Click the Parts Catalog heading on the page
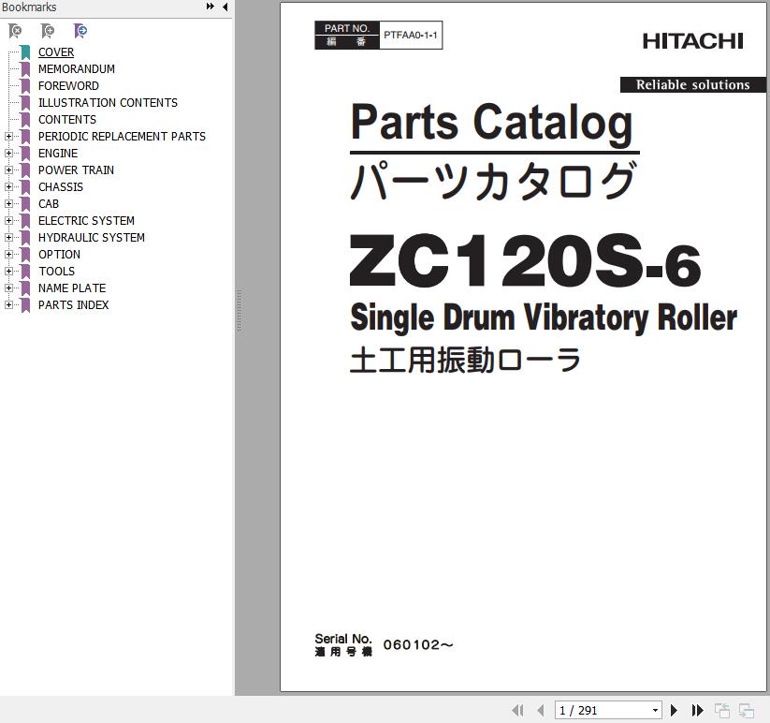This screenshot has height=723, width=770. click(492, 123)
